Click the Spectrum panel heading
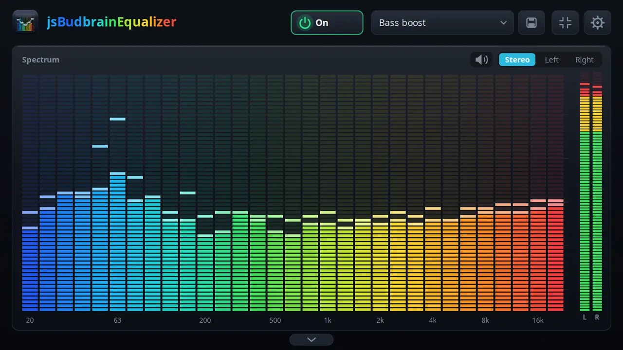The image size is (623, 350). coord(40,60)
